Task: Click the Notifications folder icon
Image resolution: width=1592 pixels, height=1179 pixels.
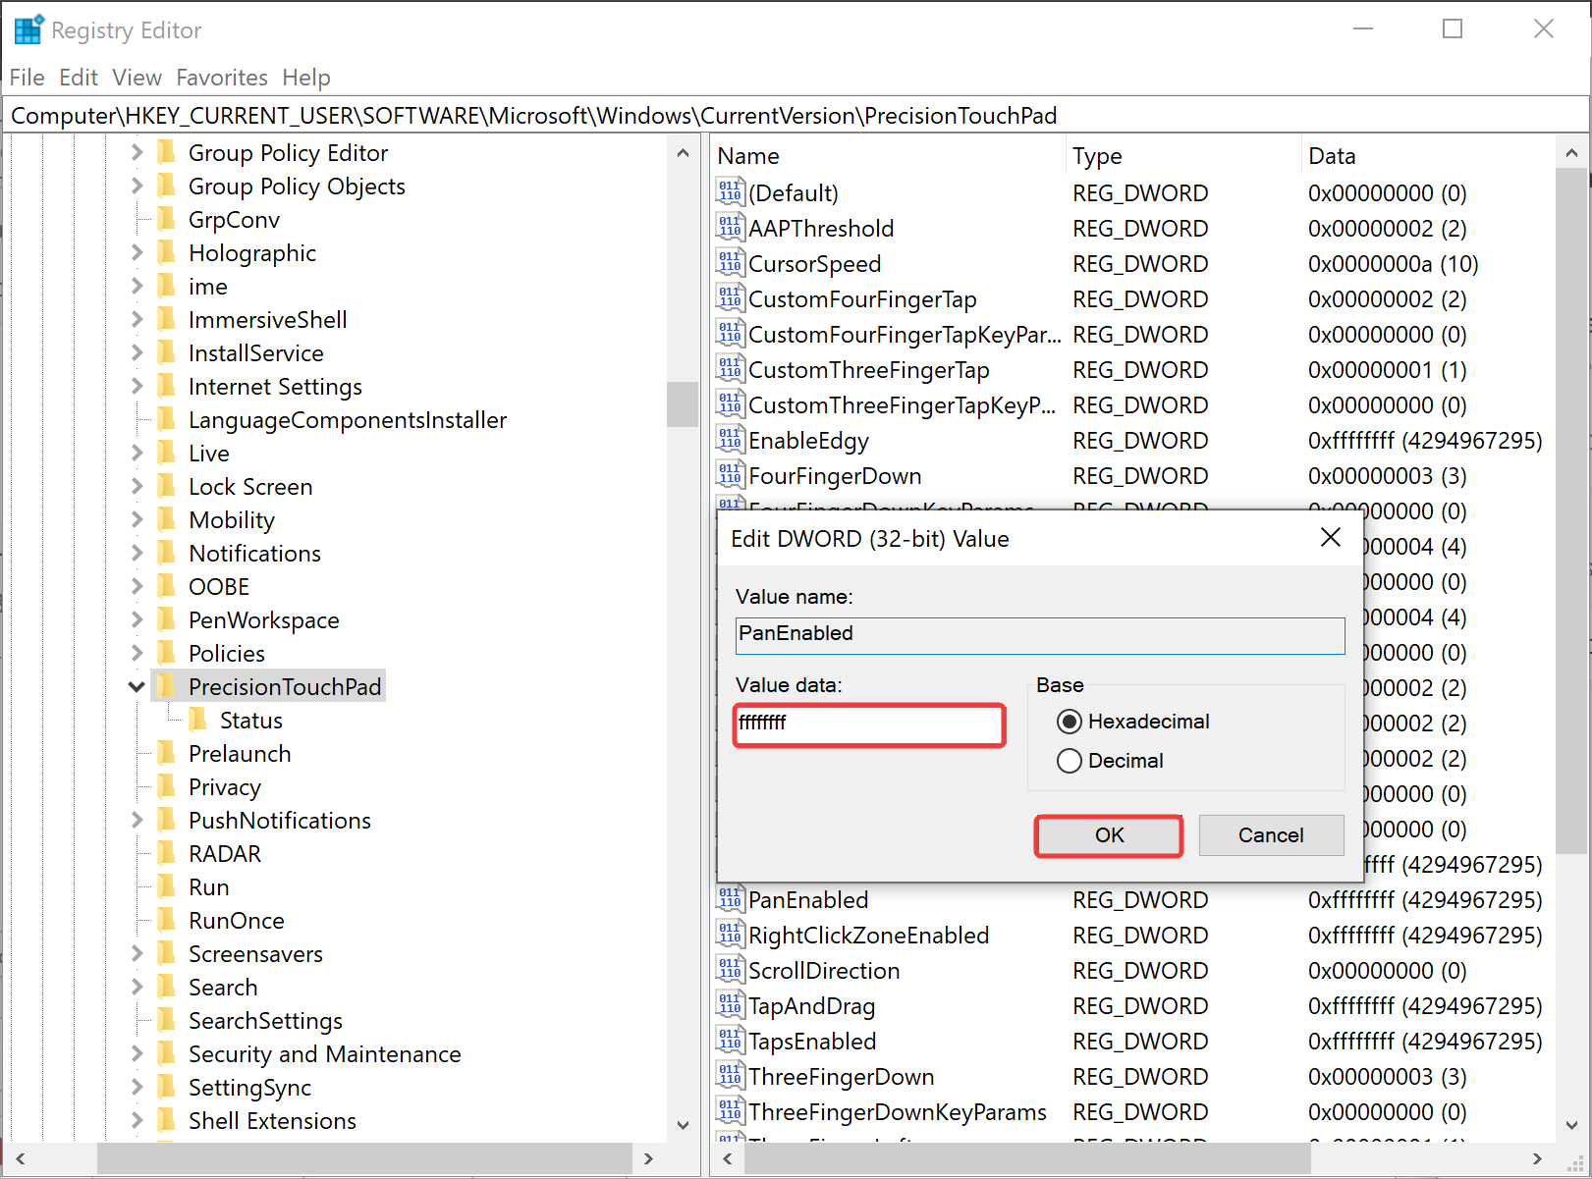Action: pos(167,553)
